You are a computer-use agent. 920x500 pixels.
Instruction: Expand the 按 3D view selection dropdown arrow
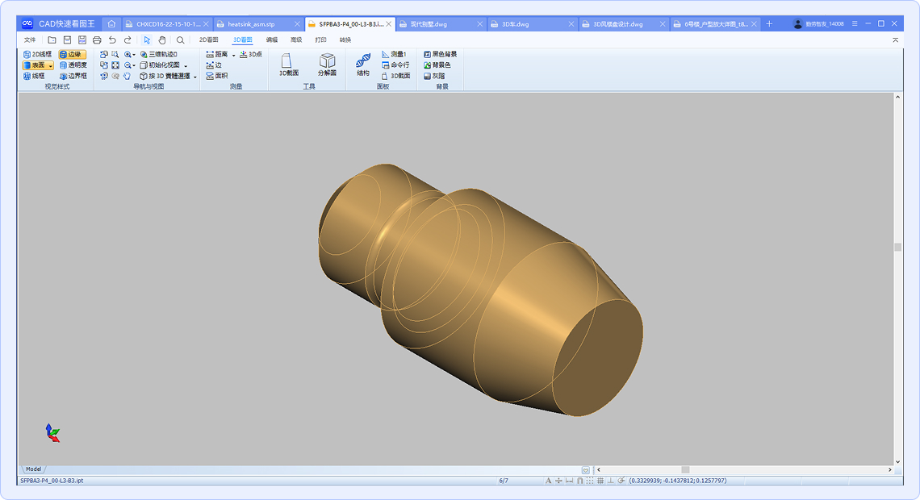[194, 76]
